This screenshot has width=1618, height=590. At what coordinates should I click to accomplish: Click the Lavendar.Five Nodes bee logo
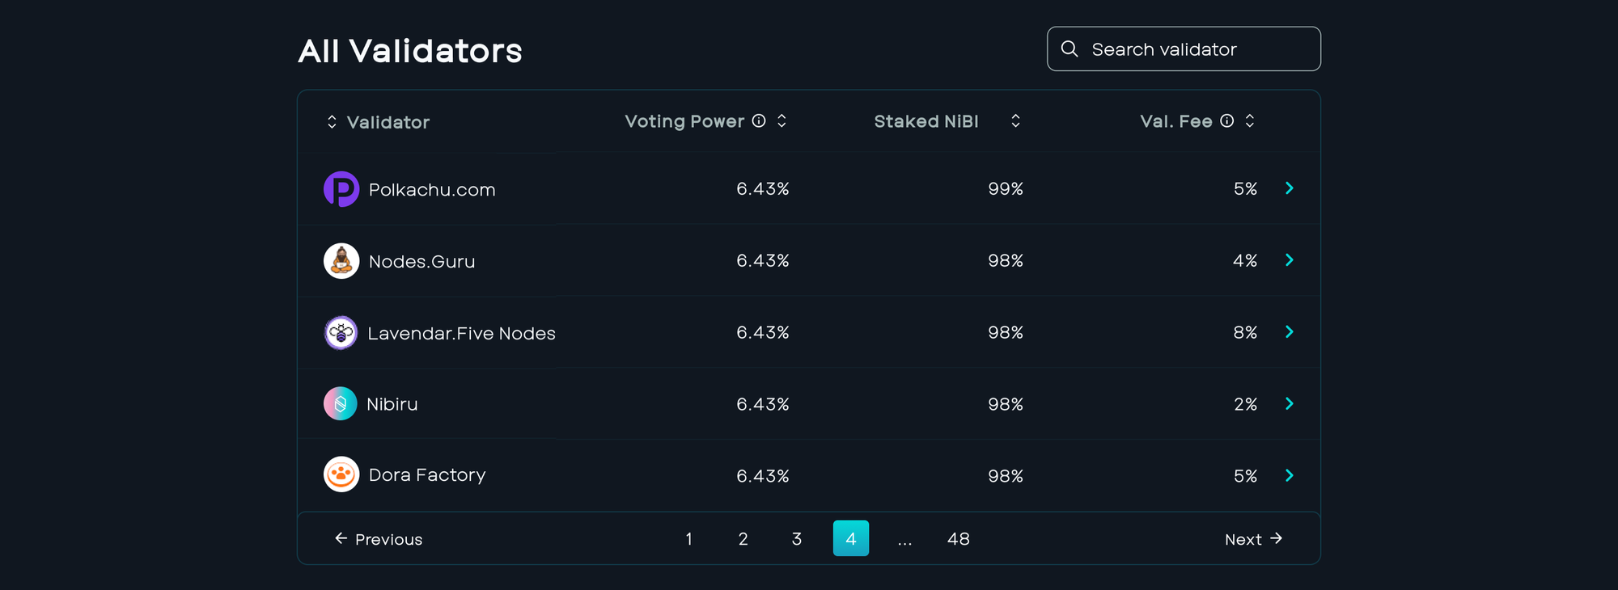[341, 333]
